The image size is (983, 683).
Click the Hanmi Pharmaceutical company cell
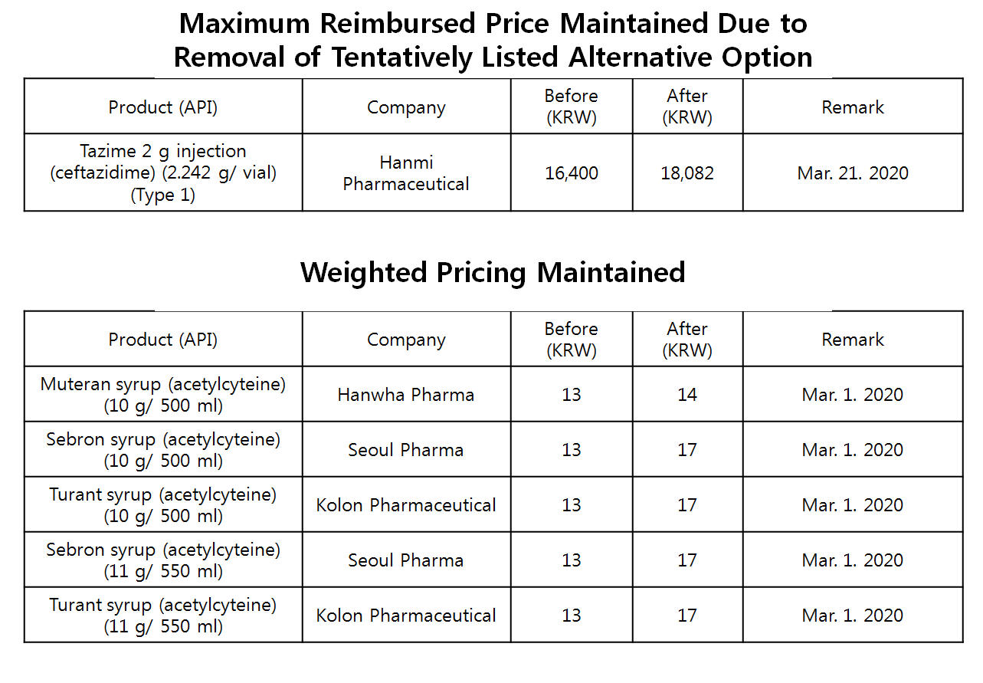click(406, 173)
